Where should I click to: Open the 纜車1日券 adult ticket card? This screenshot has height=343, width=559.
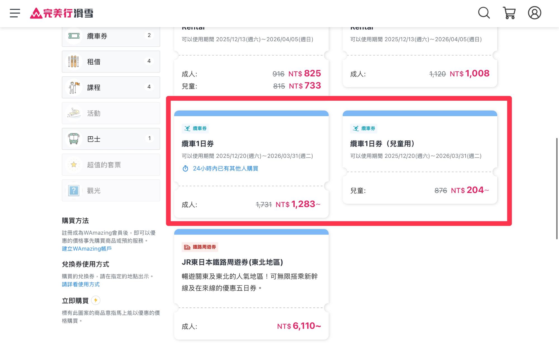pyautogui.click(x=251, y=164)
